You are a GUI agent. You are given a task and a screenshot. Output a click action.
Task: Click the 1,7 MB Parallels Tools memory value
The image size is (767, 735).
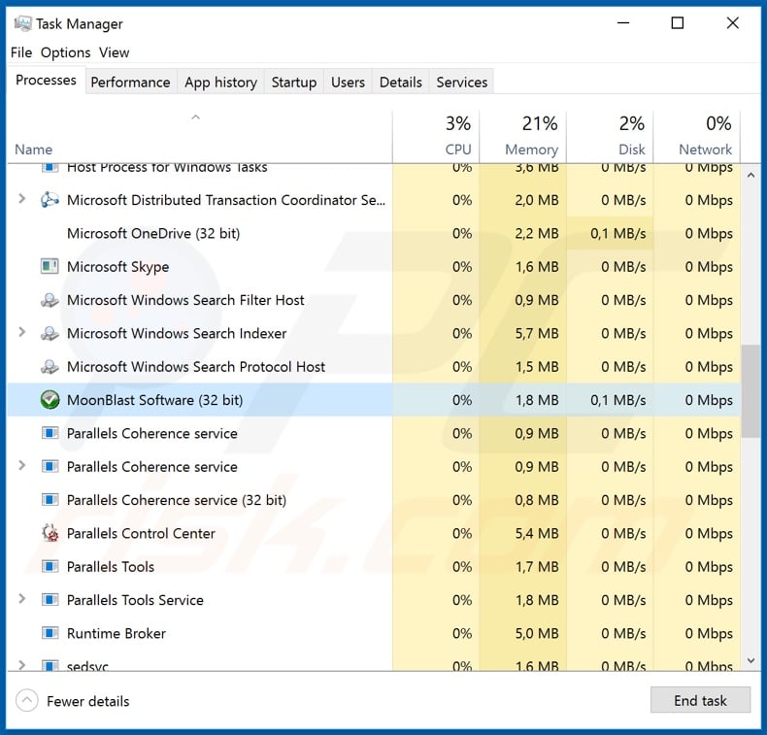(x=537, y=567)
